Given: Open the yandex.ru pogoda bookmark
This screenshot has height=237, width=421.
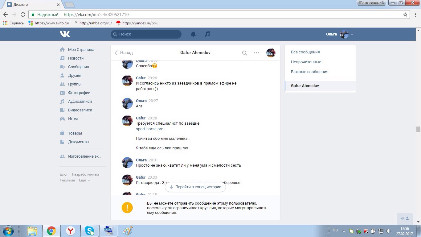Looking at the screenshot, I should [137, 23].
